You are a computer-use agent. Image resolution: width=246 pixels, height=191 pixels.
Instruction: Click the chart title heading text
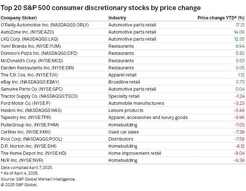coord(101,7)
